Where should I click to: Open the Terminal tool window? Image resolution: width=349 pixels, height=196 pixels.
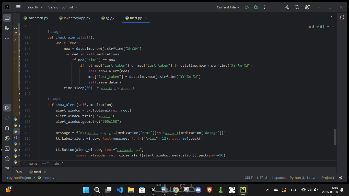coord(7,149)
